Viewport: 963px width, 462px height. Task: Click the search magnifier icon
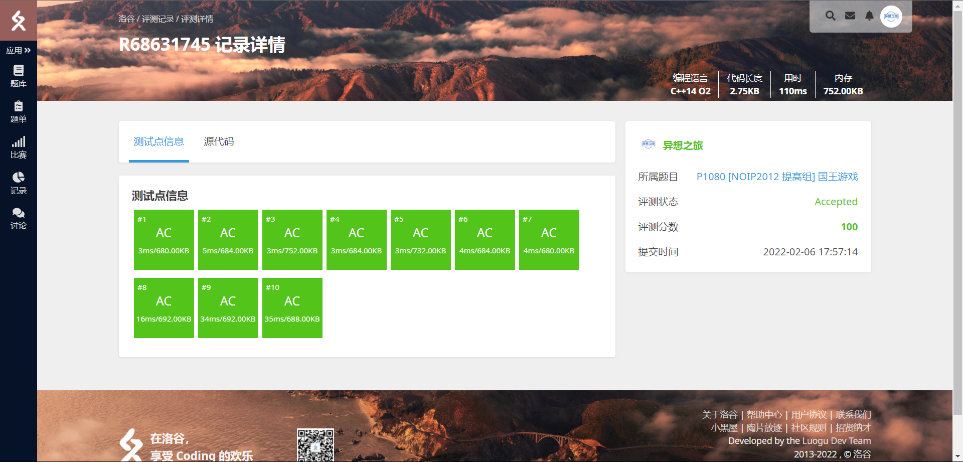click(831, 16)
